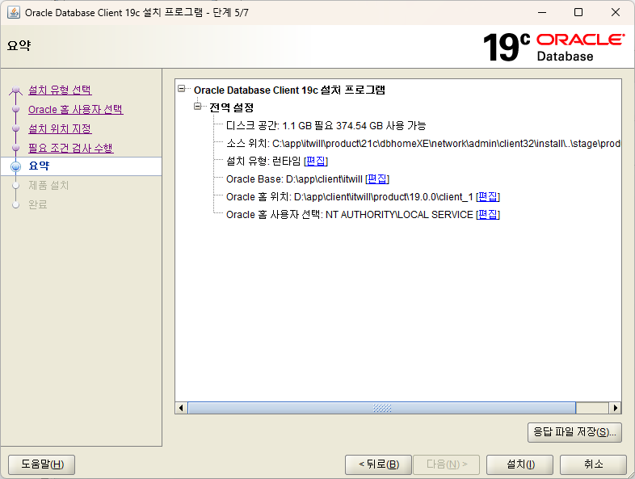The height and width of the screenshot is (479, 635).
Task: Start installation with the 설치 button
Action: (x=520, y=464)
